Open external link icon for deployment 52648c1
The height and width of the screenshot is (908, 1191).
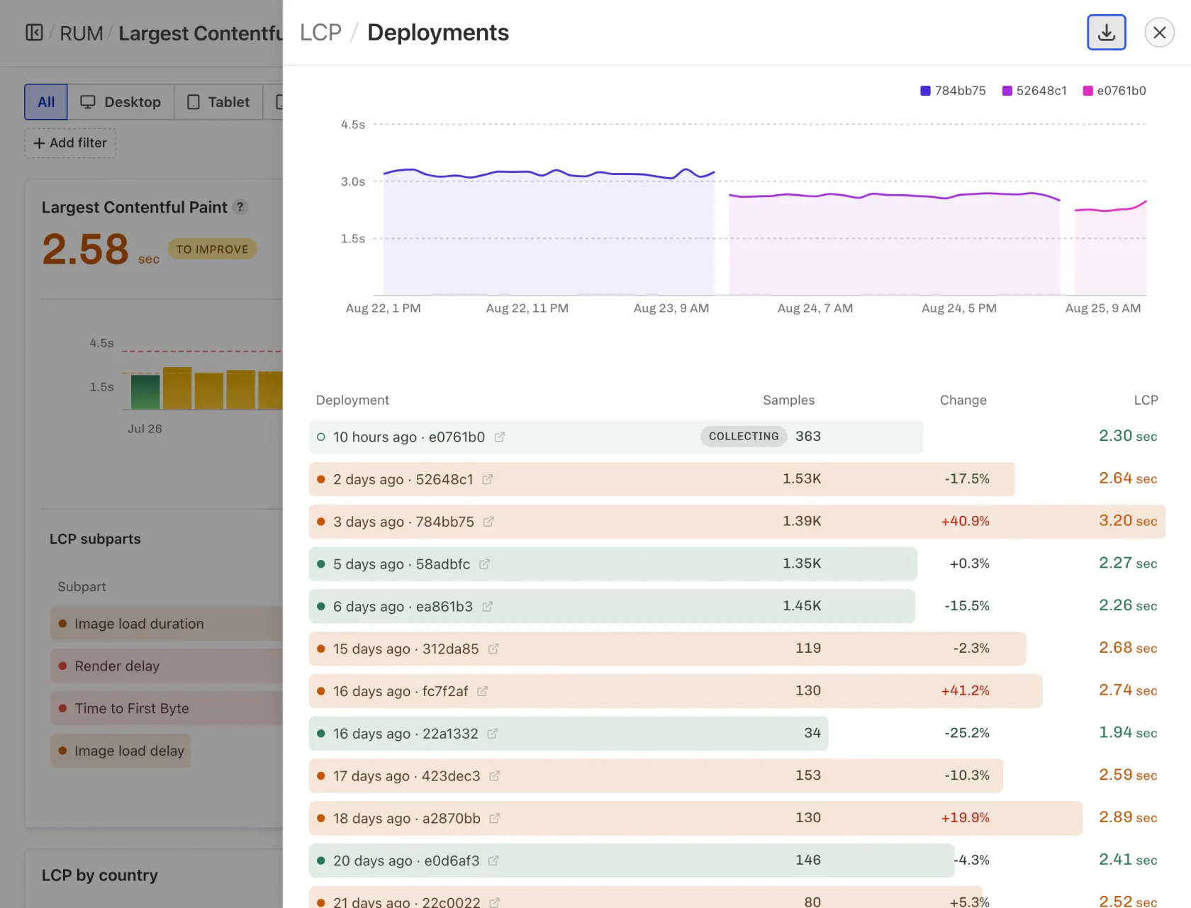click(x=487, y=479)
